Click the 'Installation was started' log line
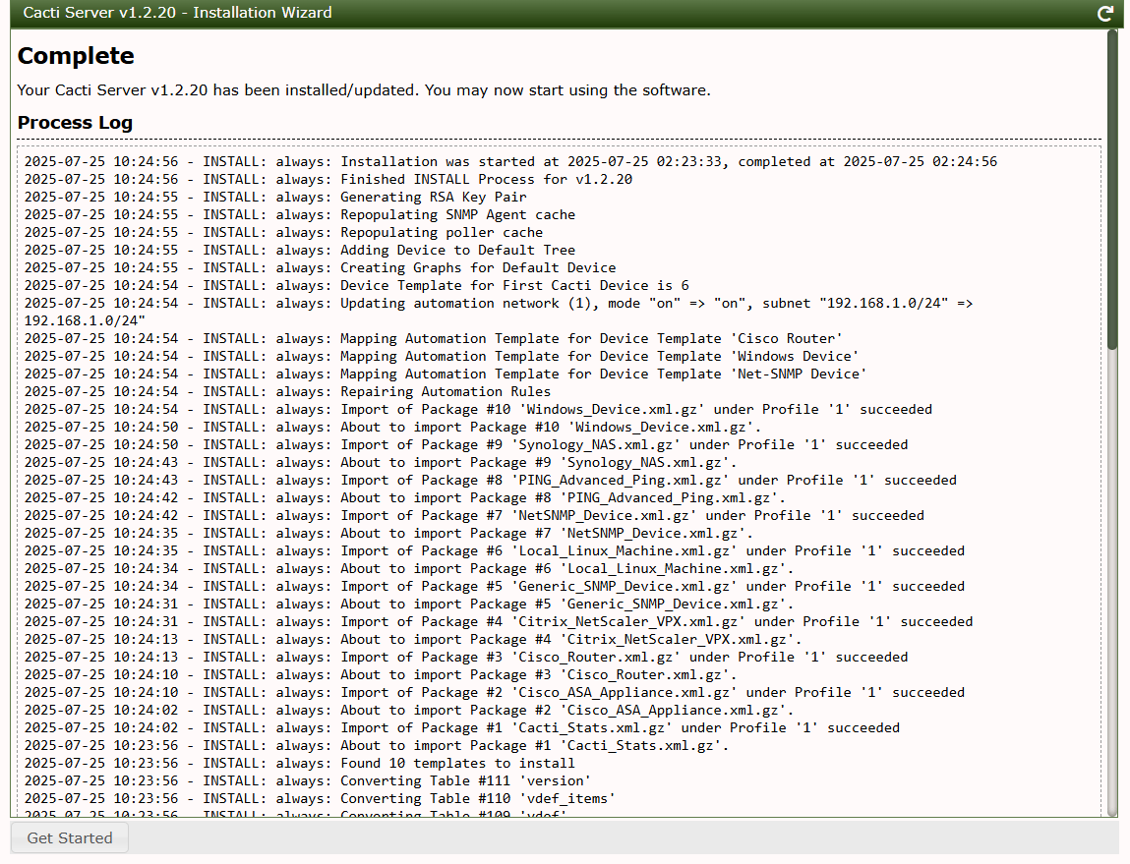The image size is (1130, 864). (510, 161)
